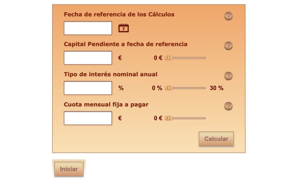
Task: Click the "Tipo de interés nominal anual" label
Action: [111, 74]
